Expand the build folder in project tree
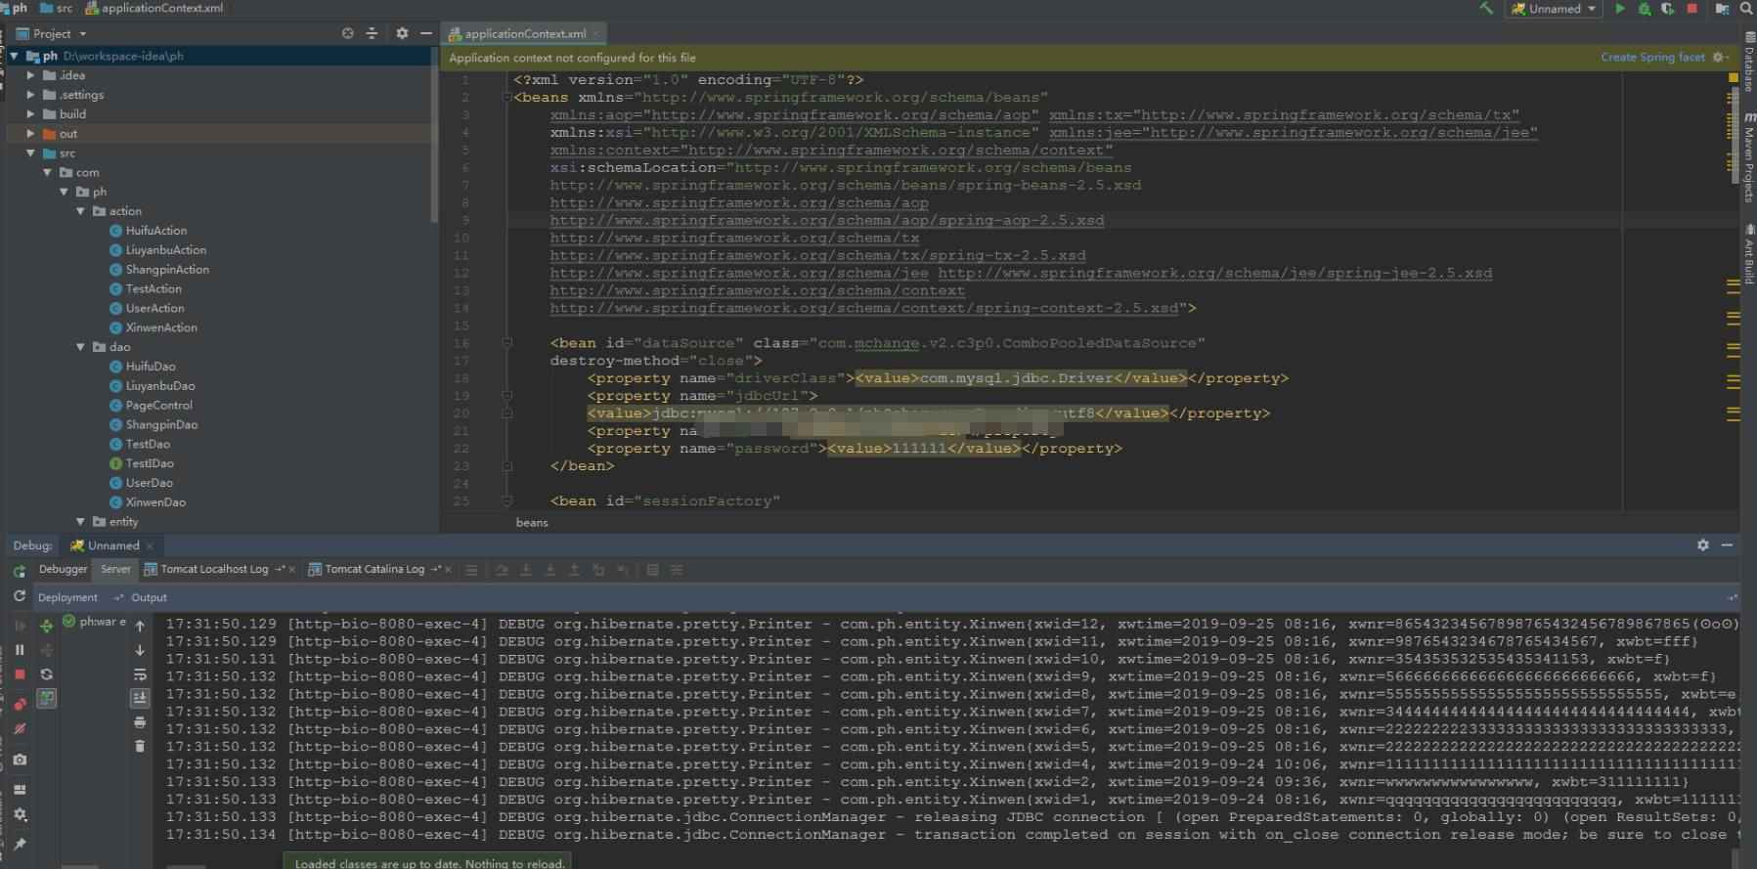 pyautogui.click(x=30, y=114)
